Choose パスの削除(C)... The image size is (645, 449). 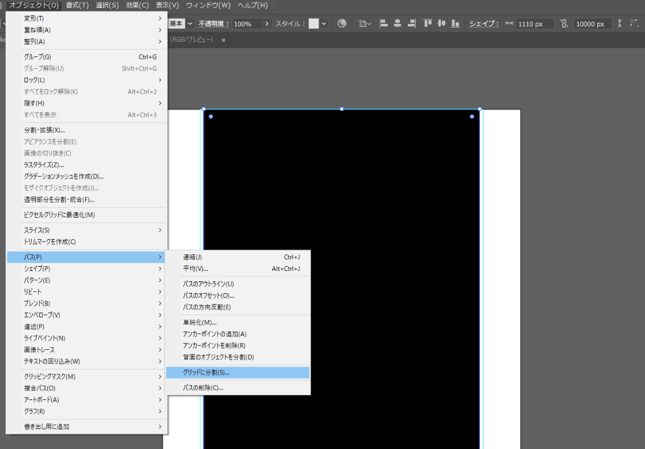point(238,388)
